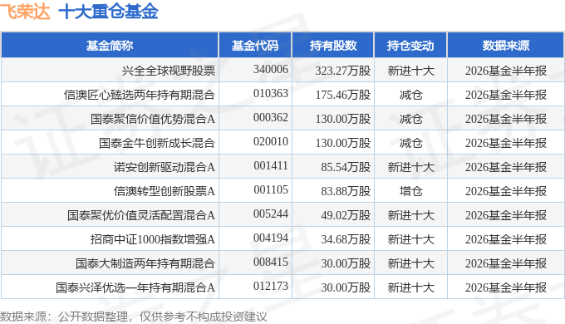Click share count 30.00万股 for 国泰大制造

[x=346, y=263]
